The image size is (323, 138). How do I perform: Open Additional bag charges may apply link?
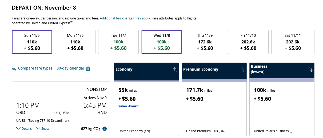[125, 18]
